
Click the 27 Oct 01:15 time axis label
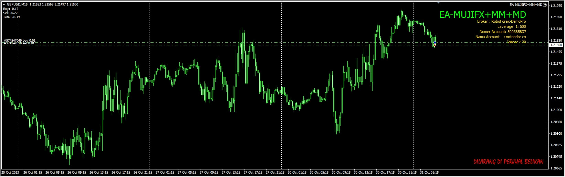coord(165,173)
